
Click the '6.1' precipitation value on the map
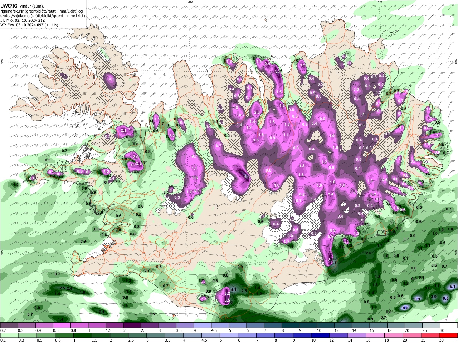452,286
